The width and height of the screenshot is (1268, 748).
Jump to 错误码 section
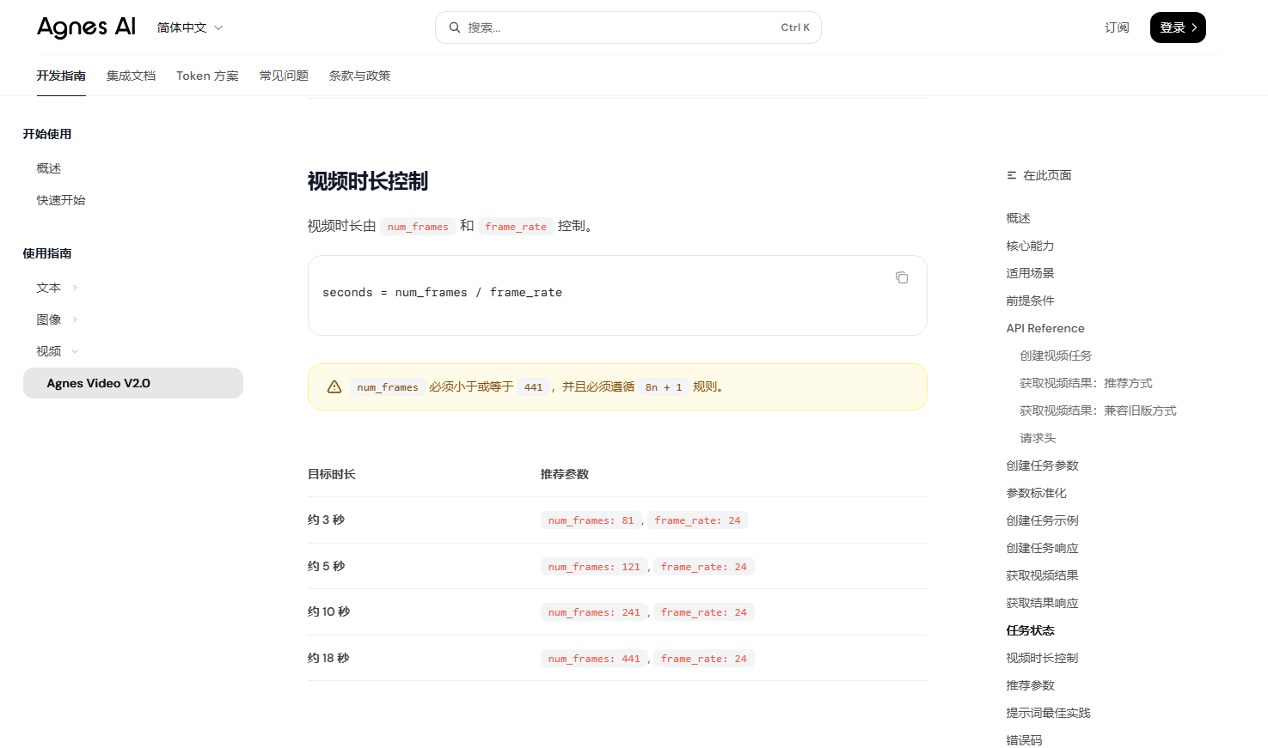[1024, 740]
